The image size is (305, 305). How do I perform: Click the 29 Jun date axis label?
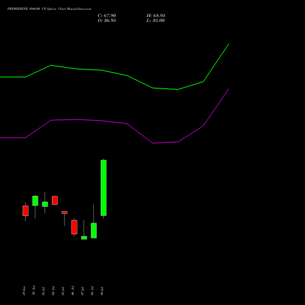click(24, 290)
